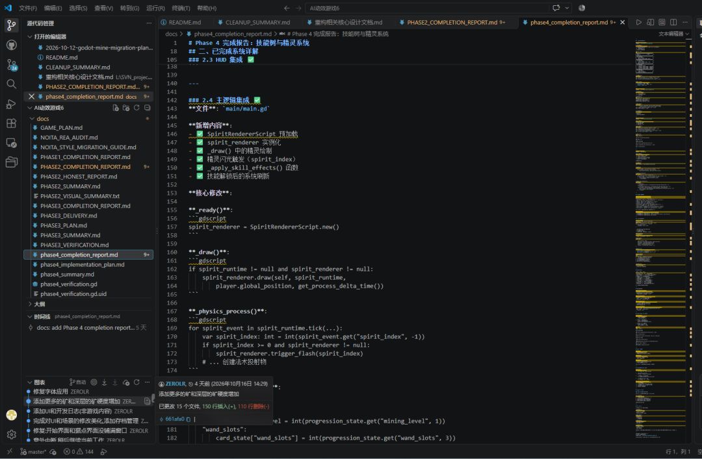Open the GitHub view in the activity bar
The width and height of the screenshot is (702, 459).
[x=12, y=45]
